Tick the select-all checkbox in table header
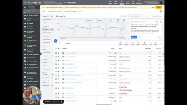Viewport: 187px width, 105px height. click(56, 48)
